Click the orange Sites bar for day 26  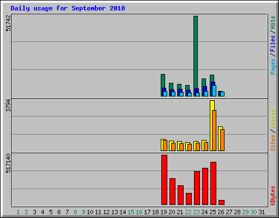pyautogui.click(x=222, y=140)
